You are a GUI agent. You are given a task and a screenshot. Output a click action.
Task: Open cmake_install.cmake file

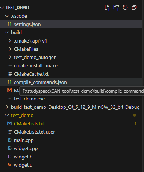point(36,66)
